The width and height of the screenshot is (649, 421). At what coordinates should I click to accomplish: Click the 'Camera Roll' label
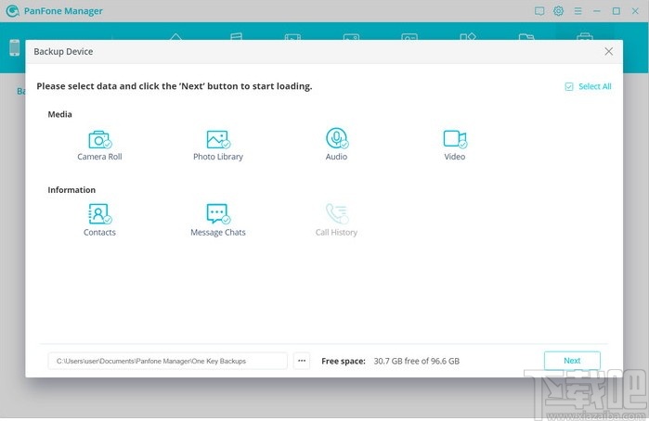click(x=99, y=157)
